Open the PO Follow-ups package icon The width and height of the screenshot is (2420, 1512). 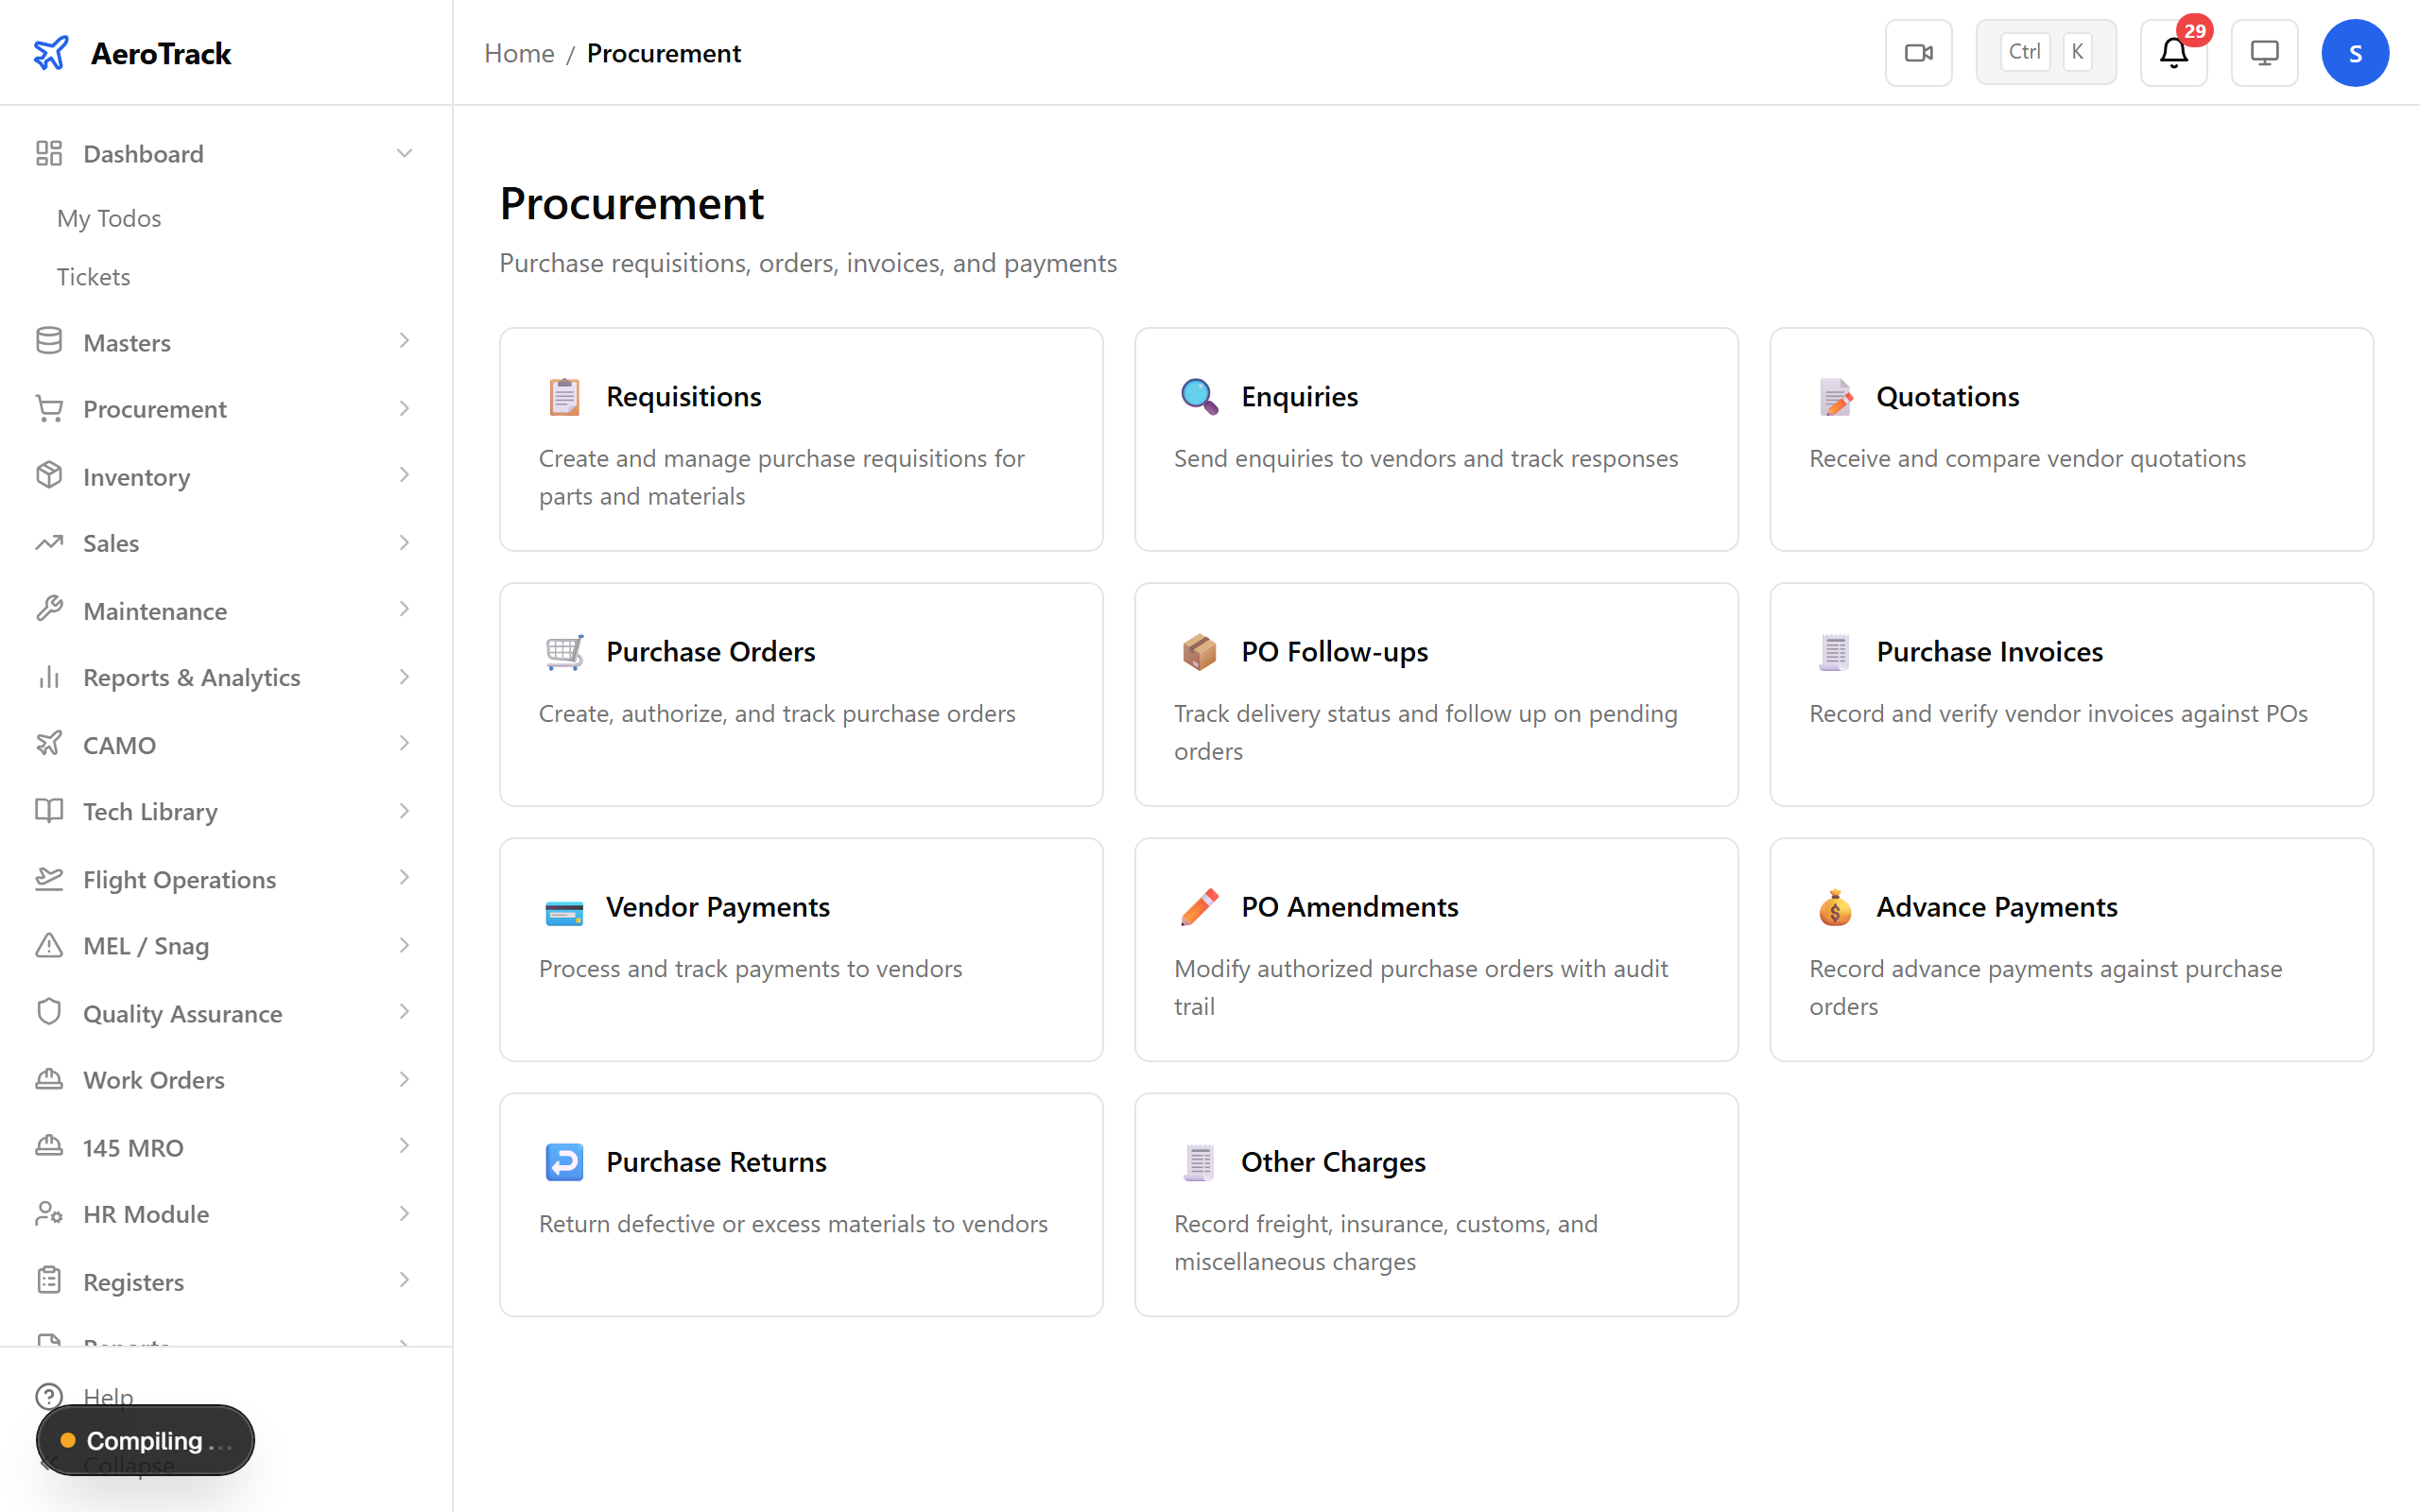click(x=1199, y=651)
